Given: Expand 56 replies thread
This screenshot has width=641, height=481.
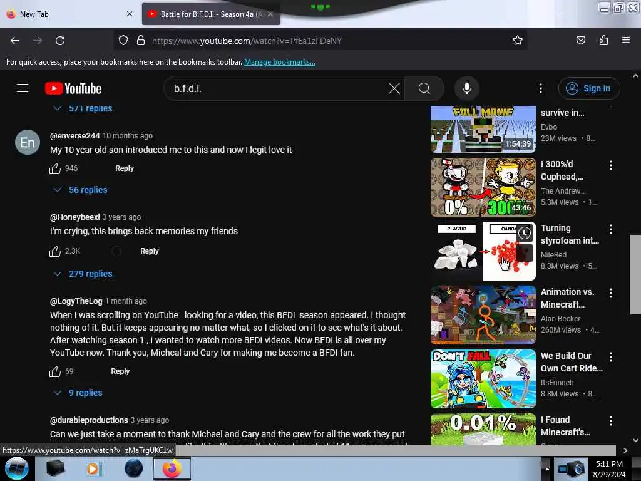Looking at the screenshot, I should click(81, 190).
